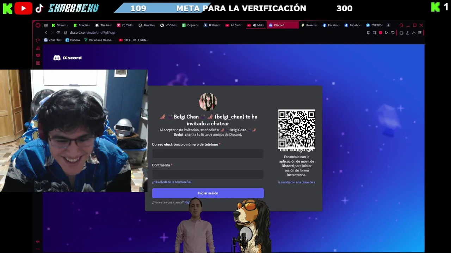
Task: Open the ZonaTMO bookmark
Action: click(52, 40)
